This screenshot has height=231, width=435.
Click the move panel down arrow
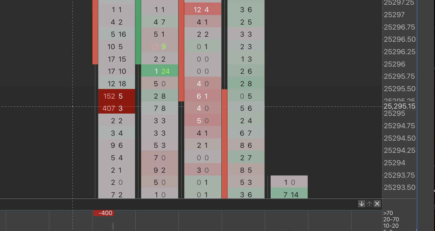tap(361, 204)
